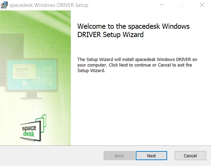Screen dimensions: 211x166
Task: Click the monitor illustration in the banner
Action: click(x=32, y=79)
